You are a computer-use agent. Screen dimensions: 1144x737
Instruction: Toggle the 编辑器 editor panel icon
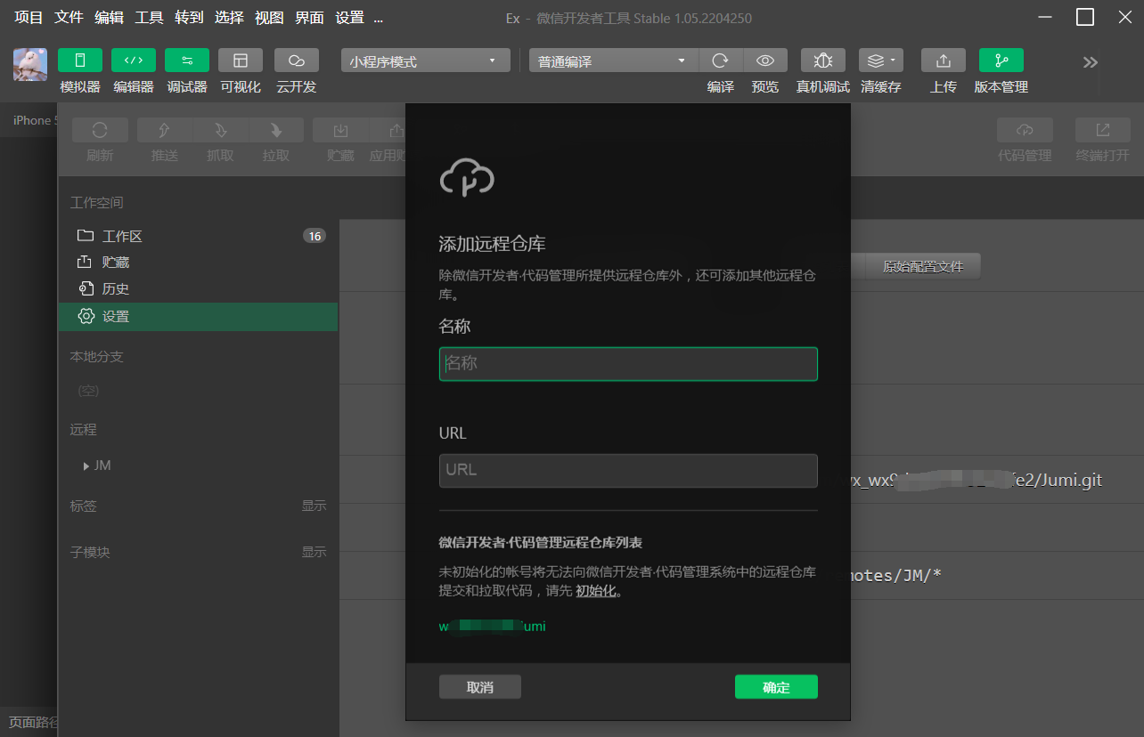coord(134,61)
